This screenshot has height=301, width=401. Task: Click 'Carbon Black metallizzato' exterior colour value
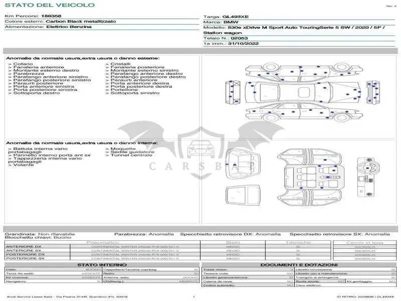[x=81, y=22]
